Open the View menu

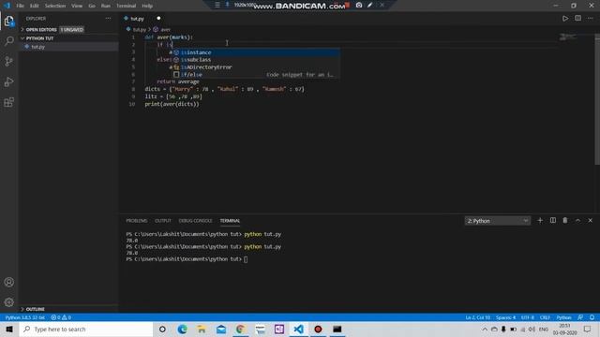coord(77,6)
